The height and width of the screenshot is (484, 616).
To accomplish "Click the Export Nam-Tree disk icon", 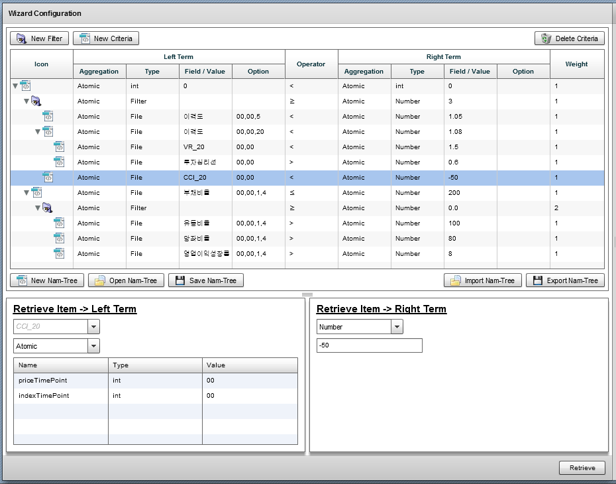I will [537, 280].
